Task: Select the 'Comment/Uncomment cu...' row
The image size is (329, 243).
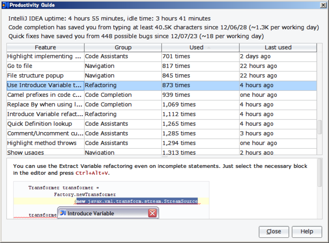Action: click(x=162, y=133)
